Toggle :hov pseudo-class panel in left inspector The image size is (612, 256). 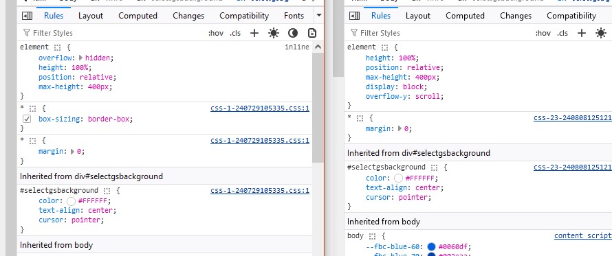[216, 33]
